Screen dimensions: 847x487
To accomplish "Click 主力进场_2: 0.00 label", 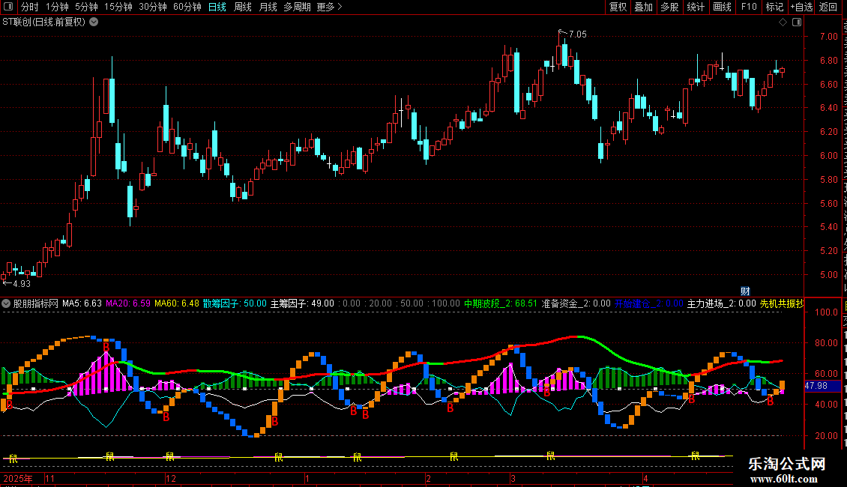I will tap(722, 303).
